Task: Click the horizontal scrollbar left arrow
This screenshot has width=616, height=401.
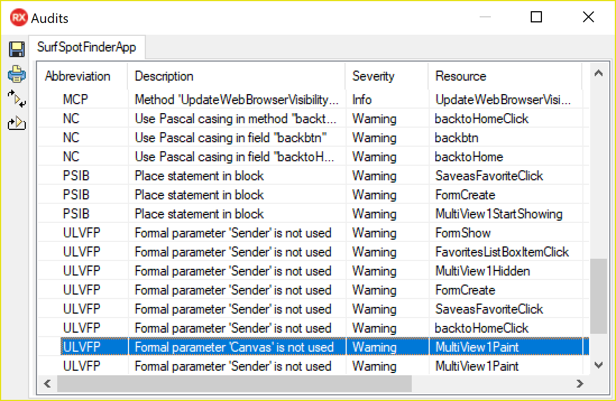Action: pos(48,384)
